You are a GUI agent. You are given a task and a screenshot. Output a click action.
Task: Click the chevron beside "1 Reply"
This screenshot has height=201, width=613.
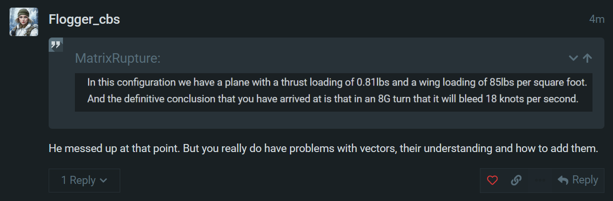pyautogui.click(x=103, y=181)
